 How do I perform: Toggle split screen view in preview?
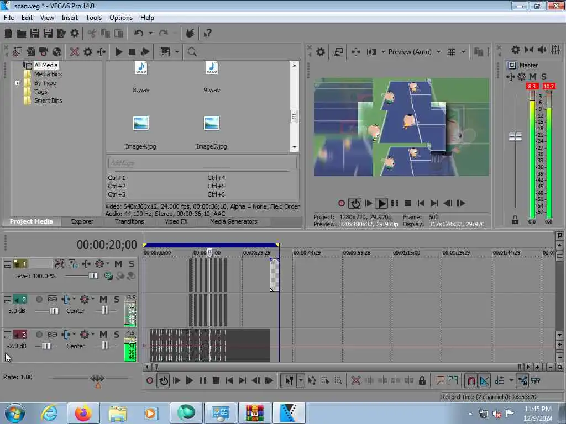coord(371,52)
